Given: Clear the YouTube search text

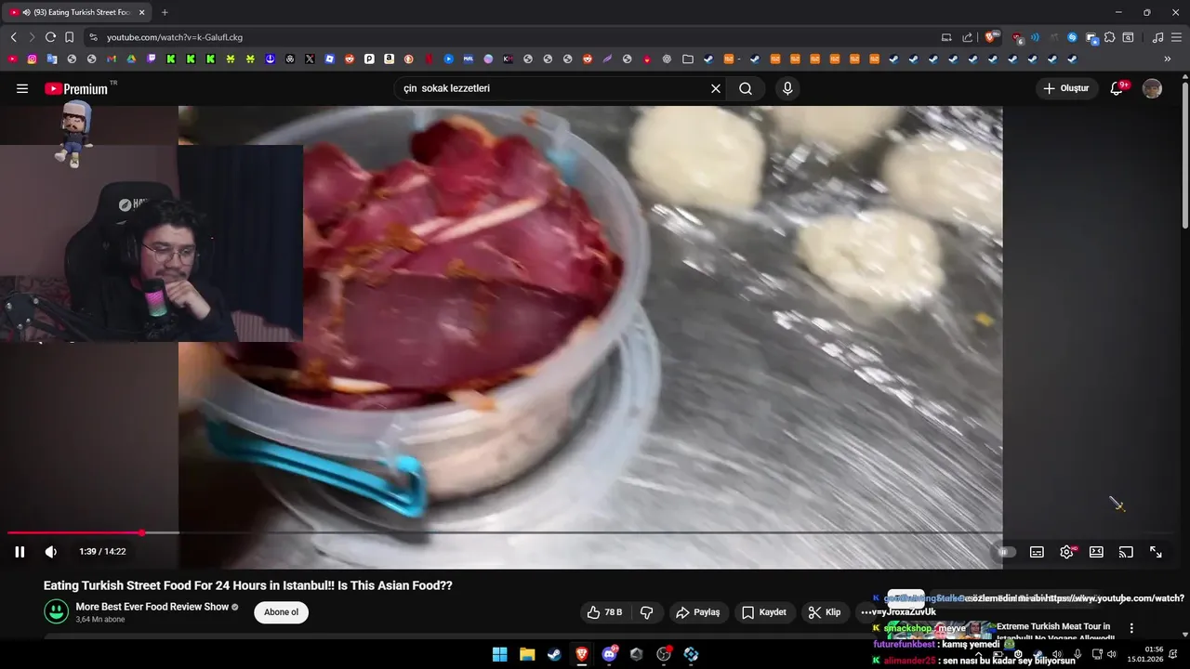Looking at the screenshot, I should [x=716, y=88].
